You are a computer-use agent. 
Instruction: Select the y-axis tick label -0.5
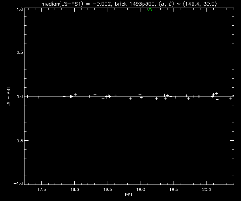[18, 141]
